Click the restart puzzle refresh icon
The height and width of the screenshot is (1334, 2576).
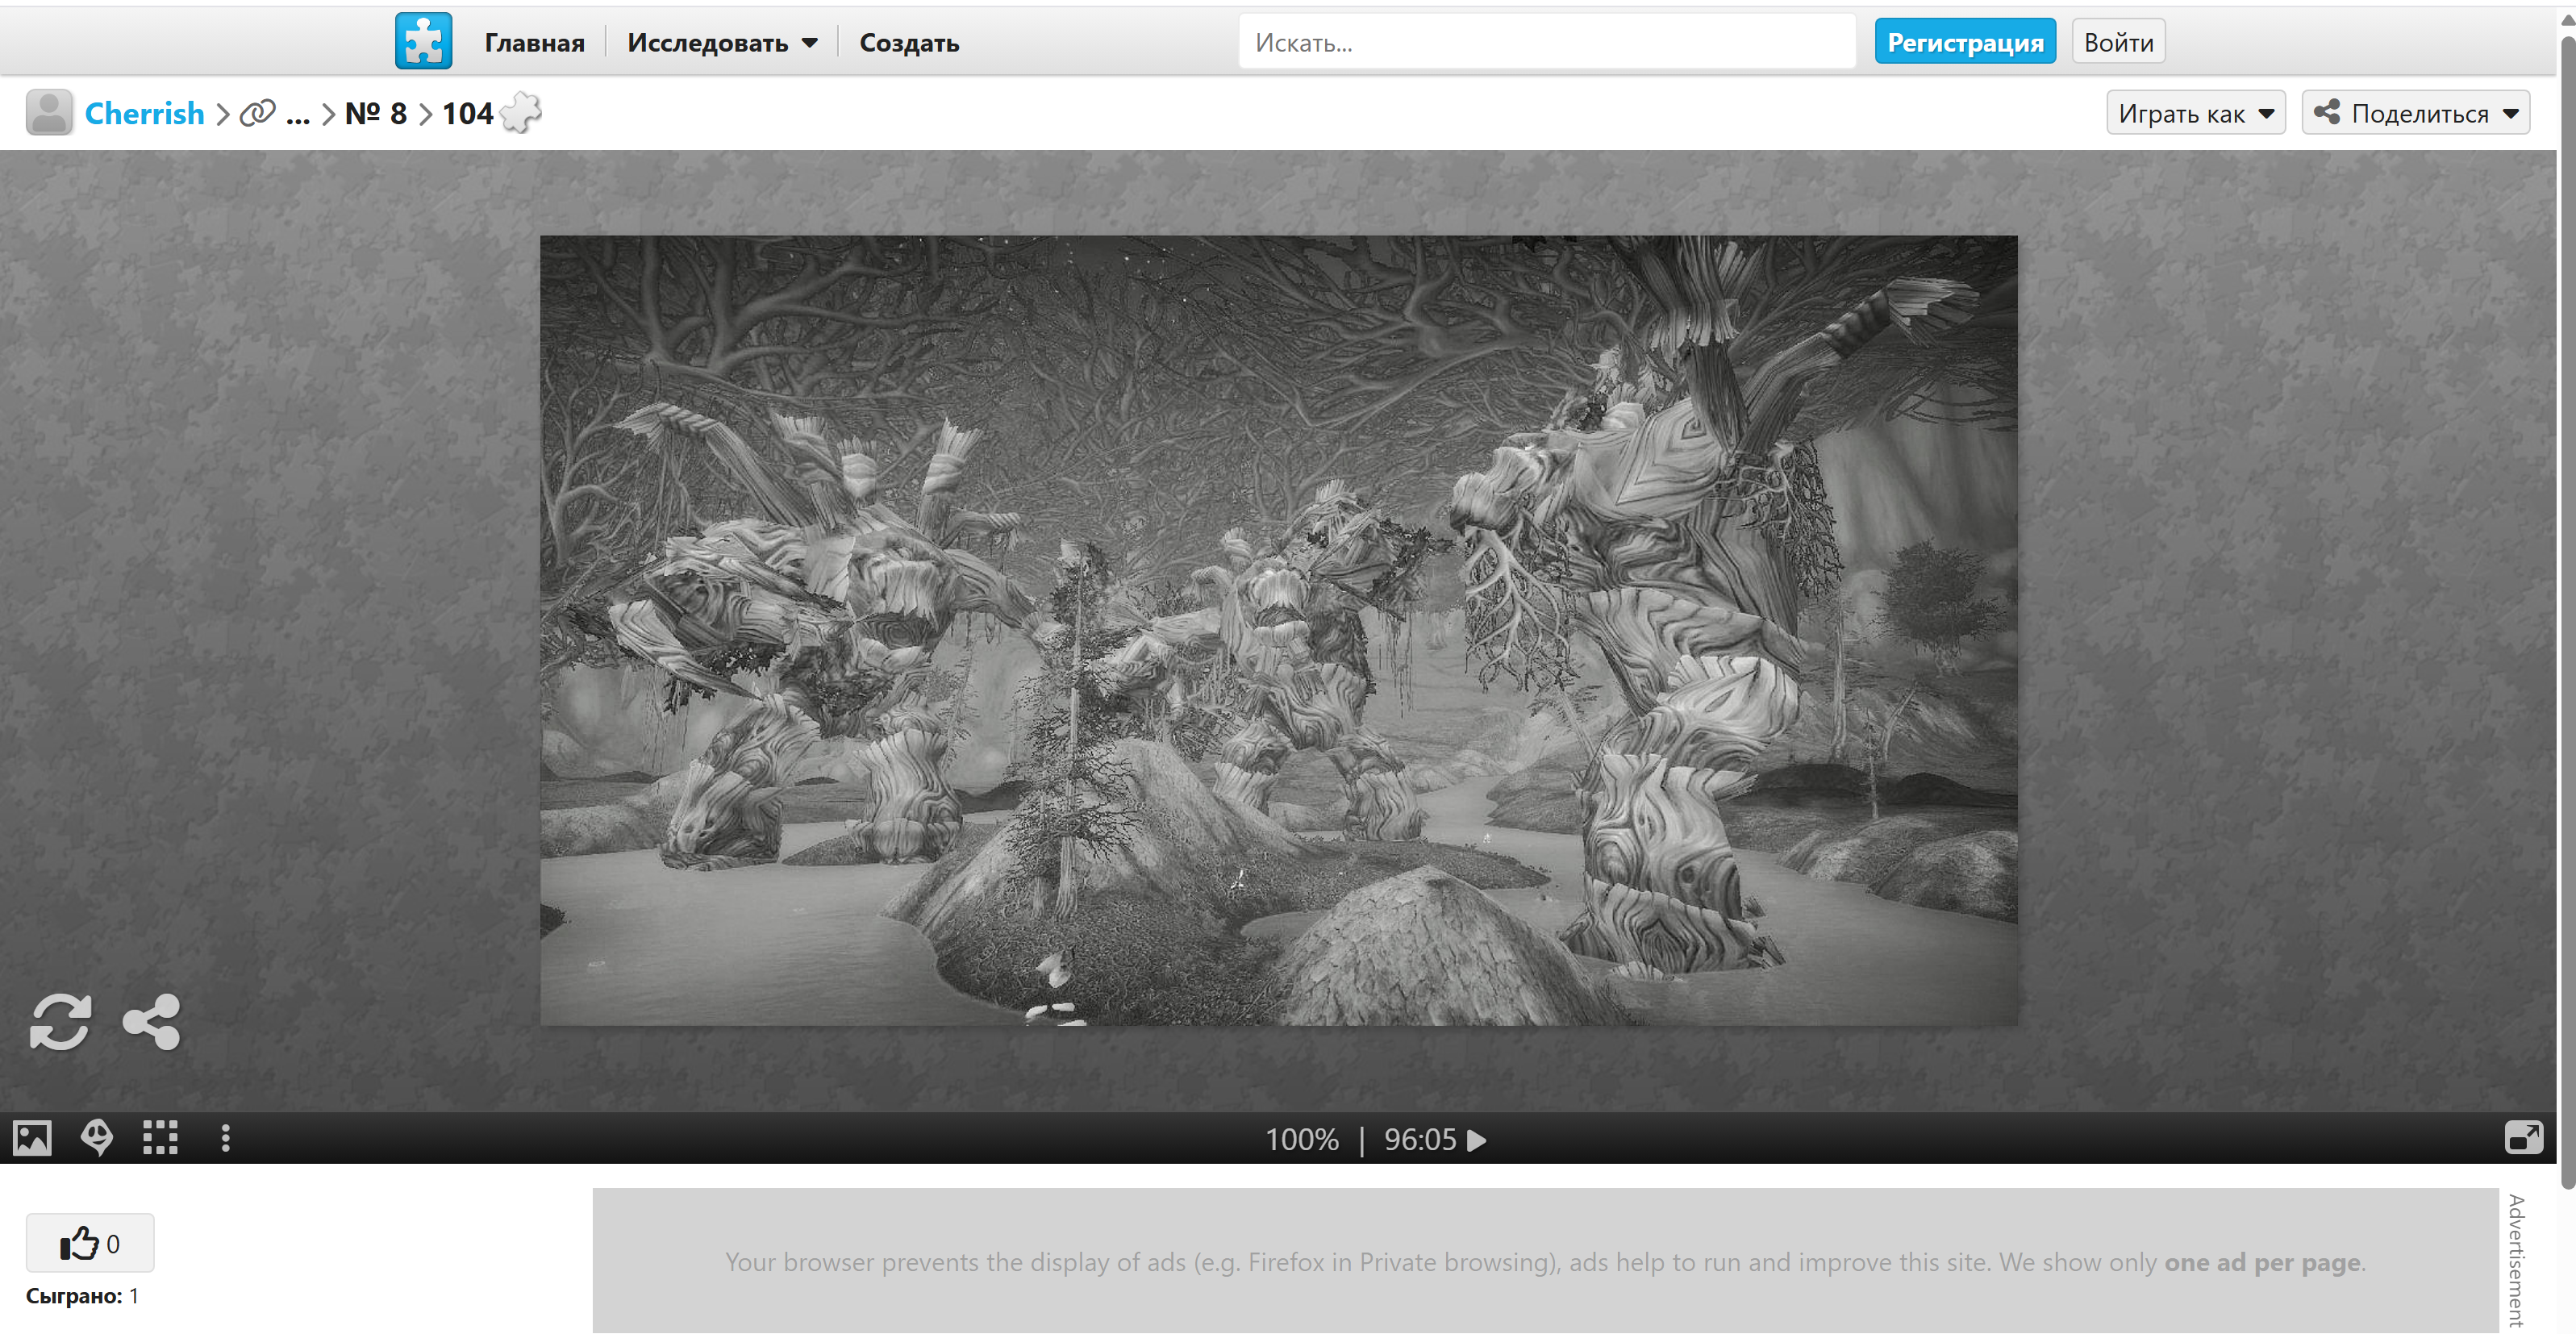click(60, 1021)
